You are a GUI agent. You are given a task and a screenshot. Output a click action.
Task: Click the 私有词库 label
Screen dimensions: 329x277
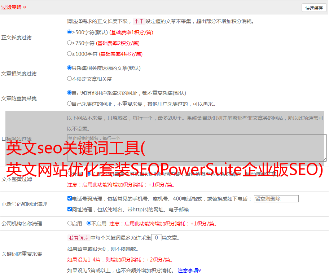tap(79, 238)
